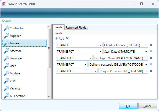Delete the Start Date field row
This screenshot has width=159, height=111.
tap(151, 52)
